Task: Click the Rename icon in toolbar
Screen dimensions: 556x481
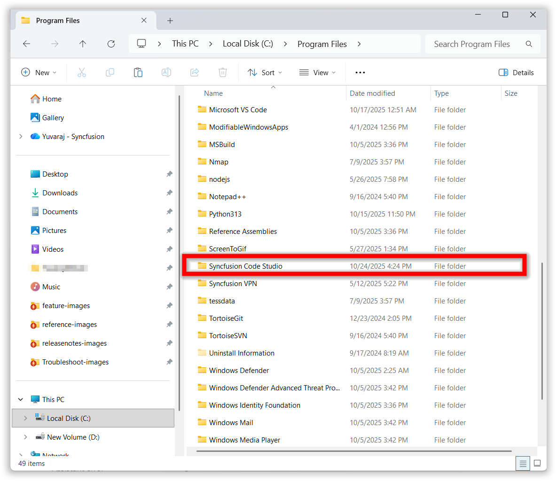Action: [166, 72]
